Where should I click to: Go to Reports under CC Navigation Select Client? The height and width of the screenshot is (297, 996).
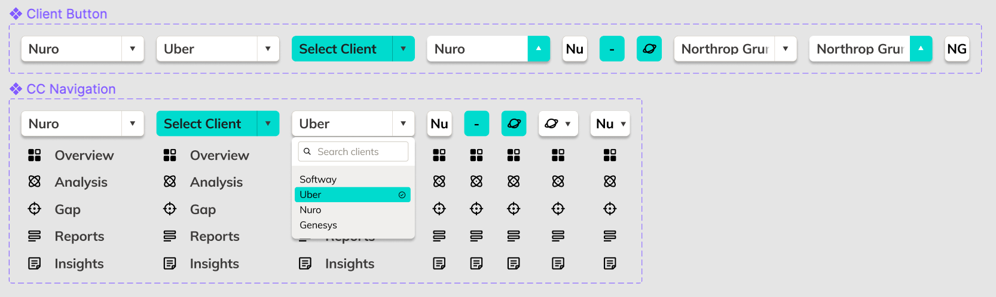201,236
